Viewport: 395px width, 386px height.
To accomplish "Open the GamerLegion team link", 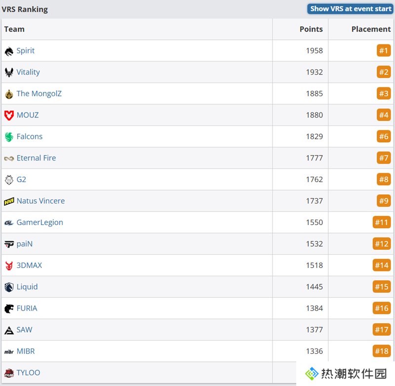I will click(x=40, y=222).
